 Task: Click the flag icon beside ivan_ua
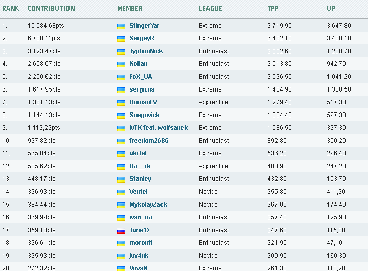tap(121, 218)
